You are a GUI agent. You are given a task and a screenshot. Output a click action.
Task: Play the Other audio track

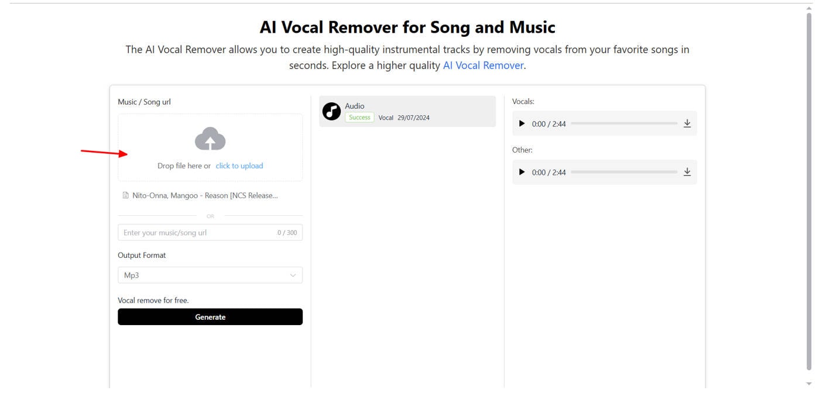point(522,172)
